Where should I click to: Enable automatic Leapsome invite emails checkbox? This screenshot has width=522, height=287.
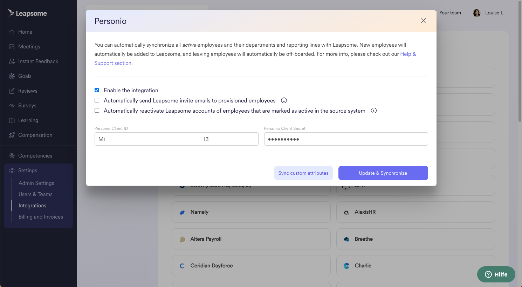tap(97, 100)
